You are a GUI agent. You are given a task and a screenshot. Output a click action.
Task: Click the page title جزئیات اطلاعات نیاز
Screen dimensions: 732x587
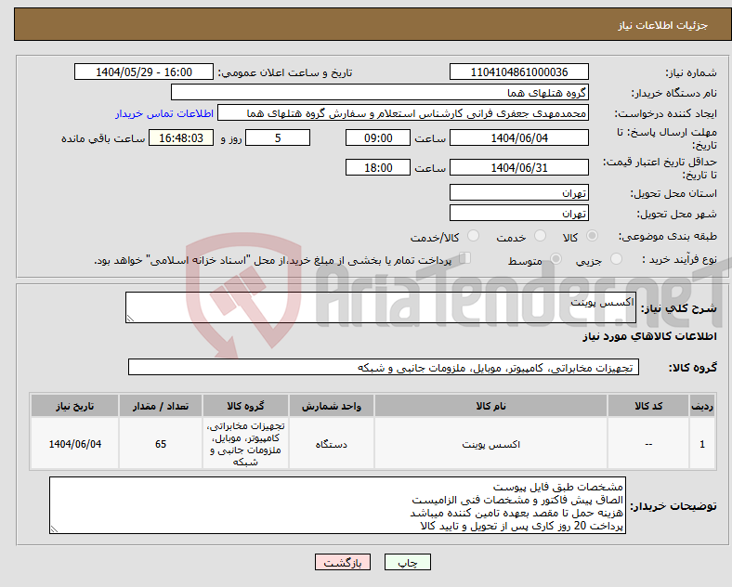coord(662,25)
